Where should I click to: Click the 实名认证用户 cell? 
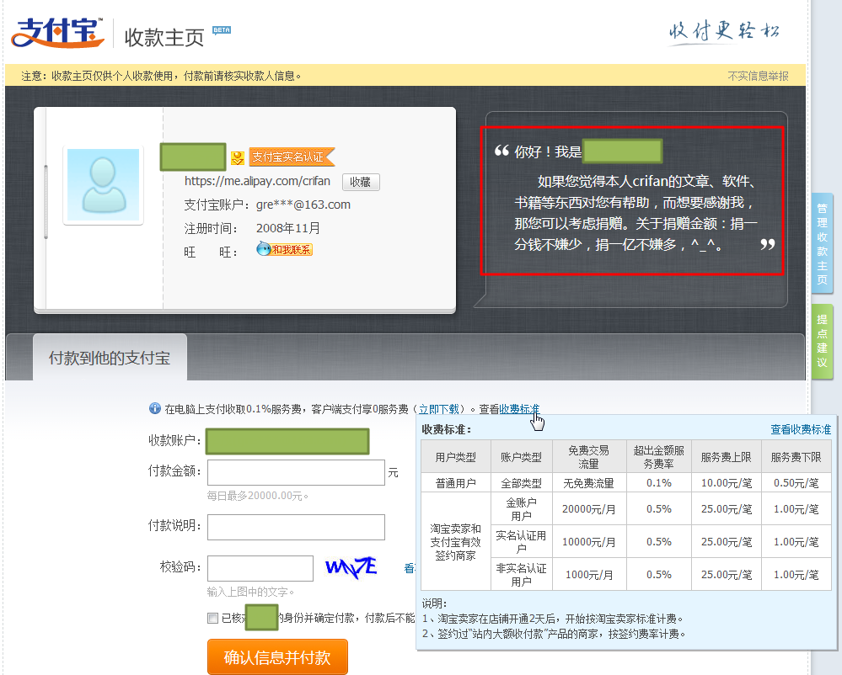pos(522,541)
